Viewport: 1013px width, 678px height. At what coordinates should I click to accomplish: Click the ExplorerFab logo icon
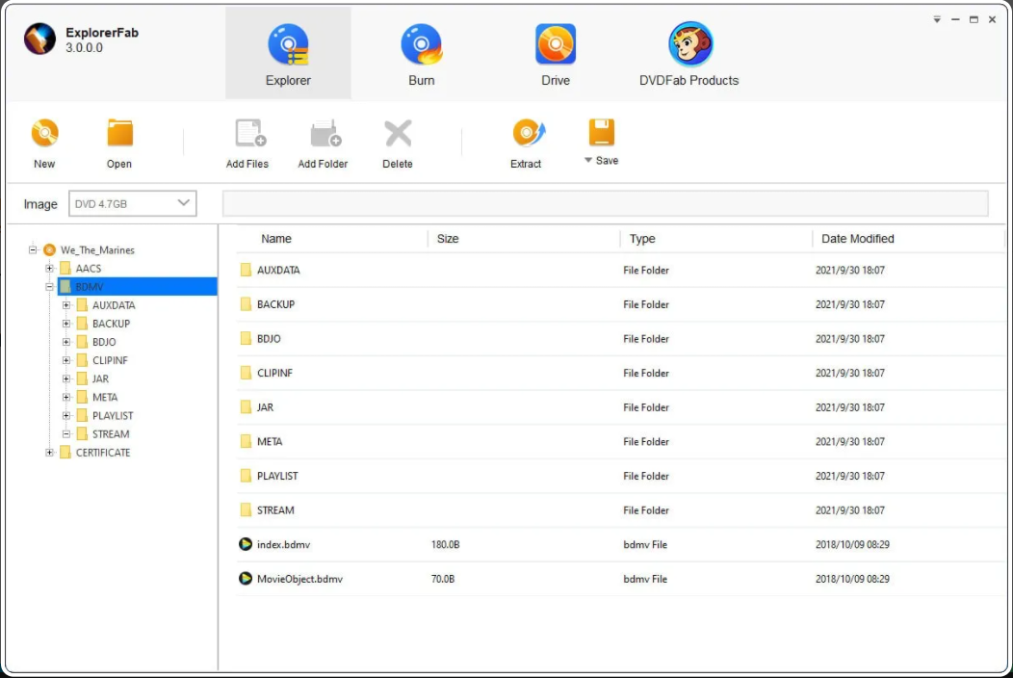39,39
